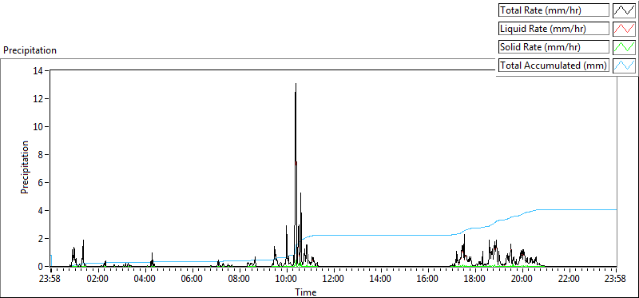The height and width of the screenshot is (298, 639).
Task: Select the Total Accumulated (mm) legend label
Action: point(554,66)
